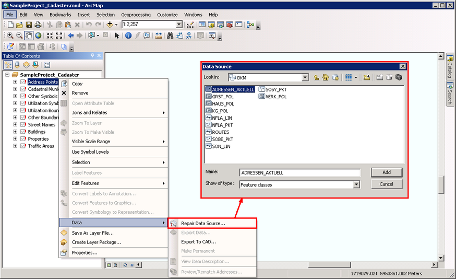Select the Select Elements arrow tool
Screen dimensions: 456x279
117,36
